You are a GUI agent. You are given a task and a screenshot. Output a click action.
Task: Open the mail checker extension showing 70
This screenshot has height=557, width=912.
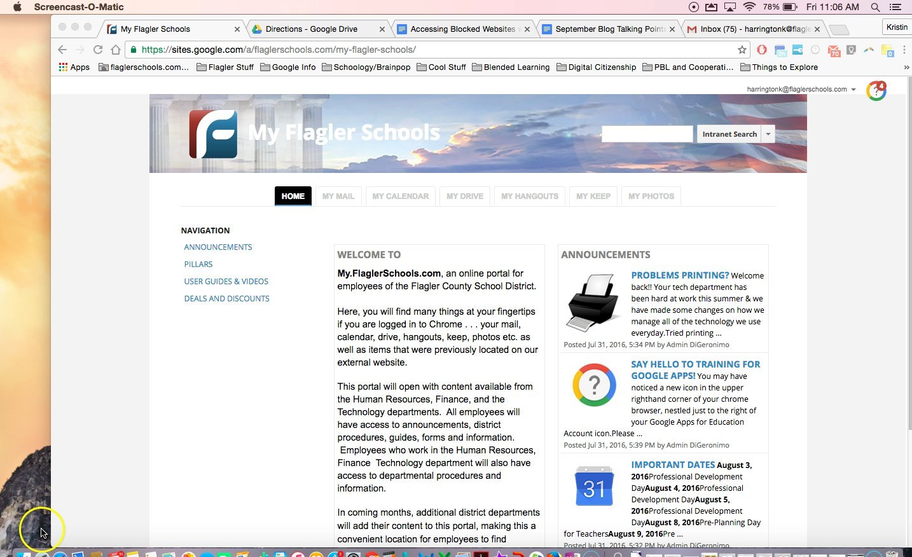(x=834, y=50)
